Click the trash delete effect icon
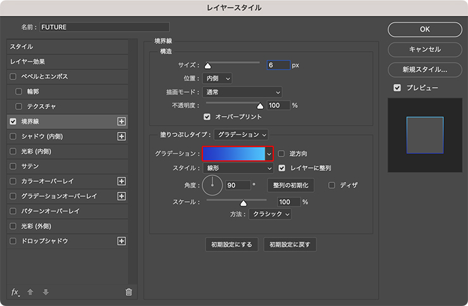Viewport: 468px width, 306px height. click(x=129, y=292)
